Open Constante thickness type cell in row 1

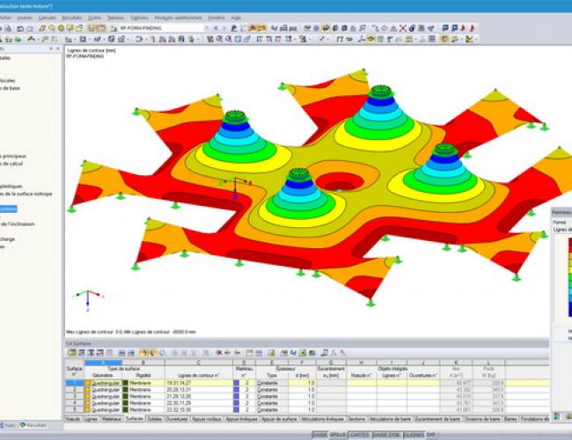coord(267,384)
